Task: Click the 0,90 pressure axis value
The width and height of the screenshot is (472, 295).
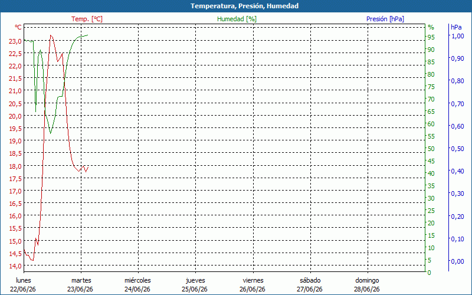Action: point(457,58)
